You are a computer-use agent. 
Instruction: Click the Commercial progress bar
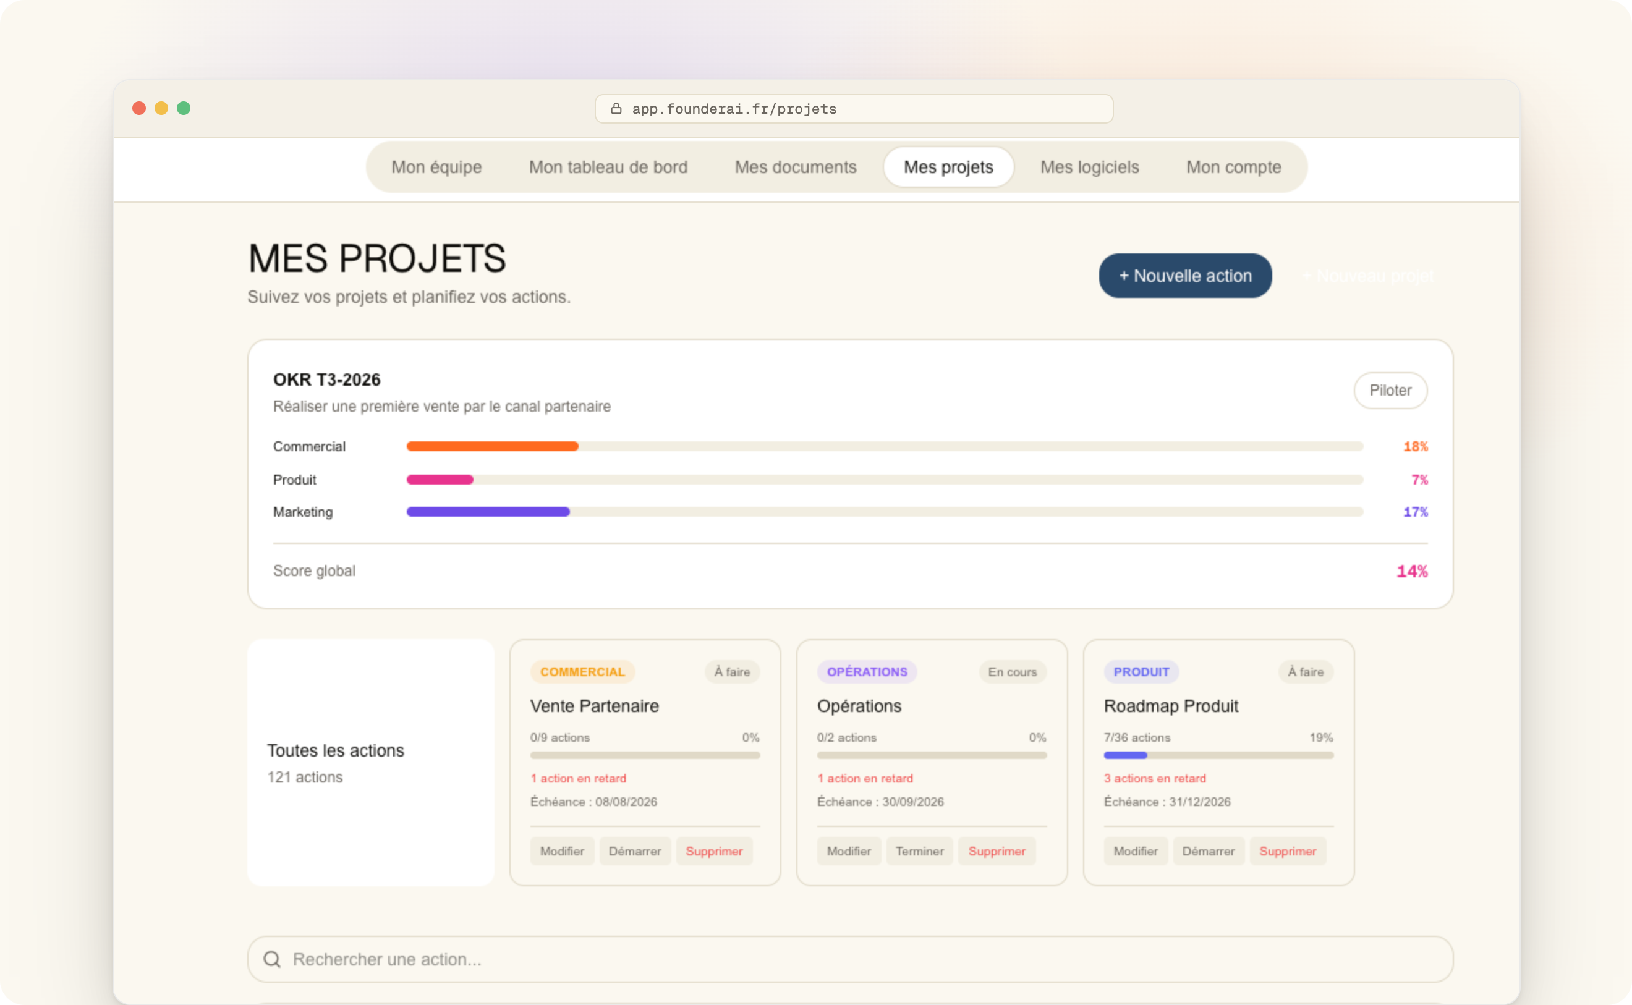click(x=885, y=447)
